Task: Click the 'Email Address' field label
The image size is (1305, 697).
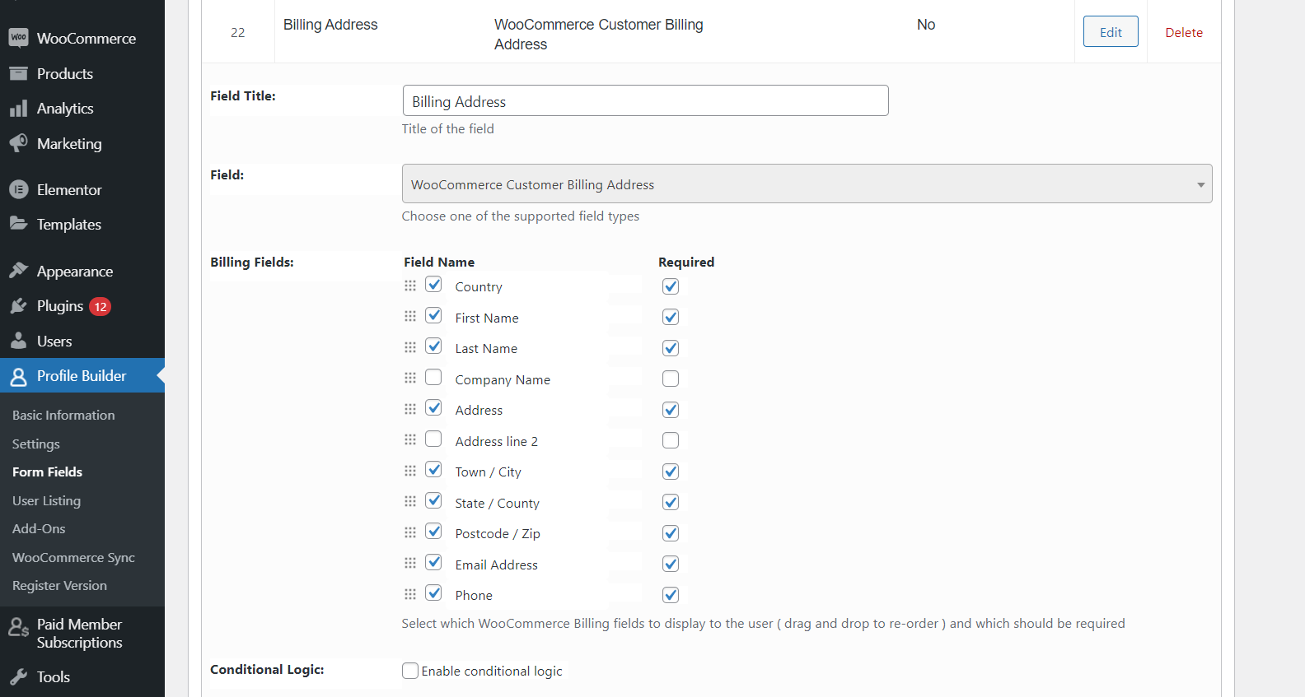Action: click(496, 565)
